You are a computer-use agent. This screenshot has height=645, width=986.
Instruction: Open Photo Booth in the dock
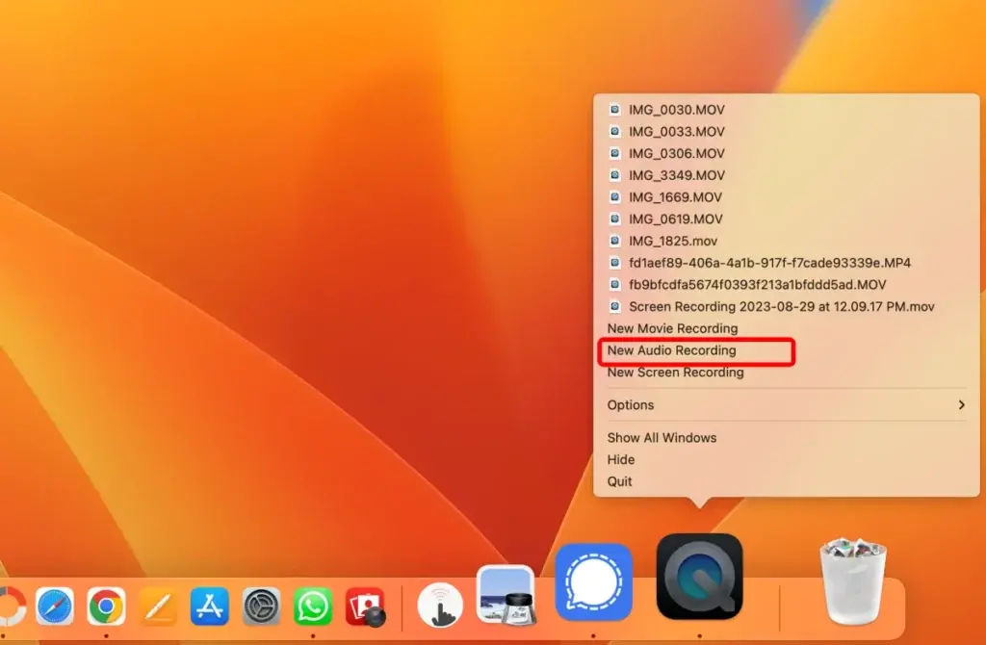(x=365, y=606)
